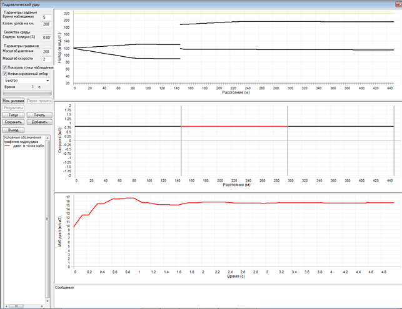Click the Масштаб давления input field
This screenshot has height=309, width=402.
pos(46,52)
